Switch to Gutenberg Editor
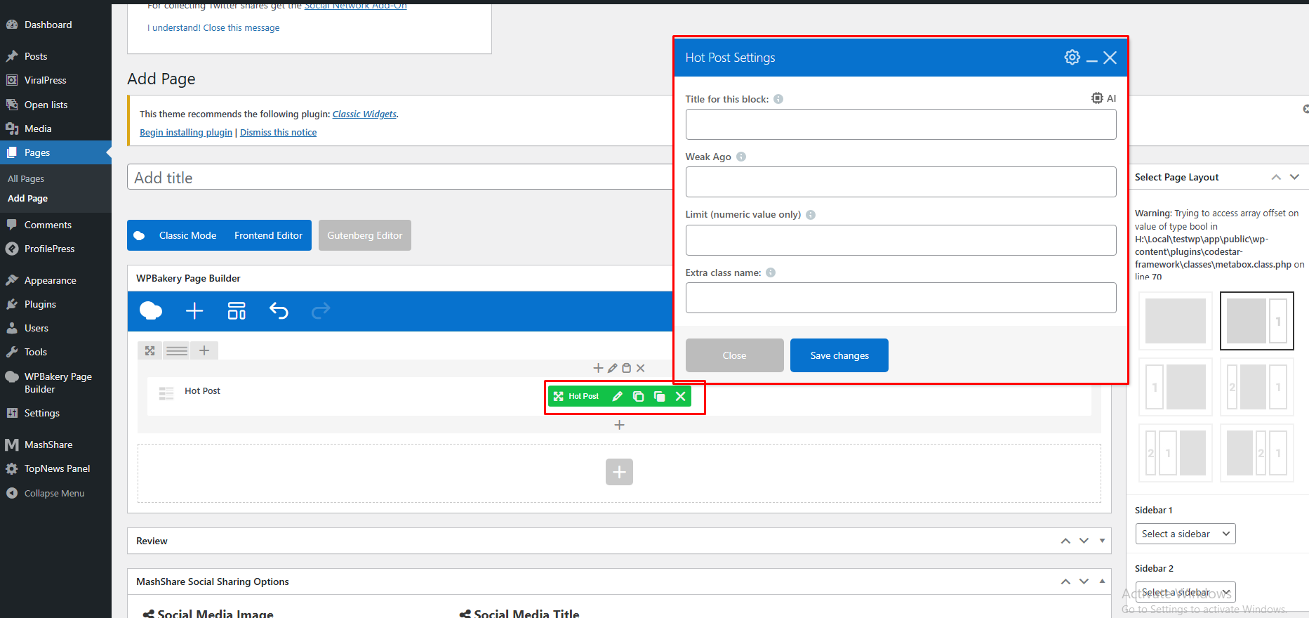The height and width of the screenshot is (618, 1309). click(365, 235)
